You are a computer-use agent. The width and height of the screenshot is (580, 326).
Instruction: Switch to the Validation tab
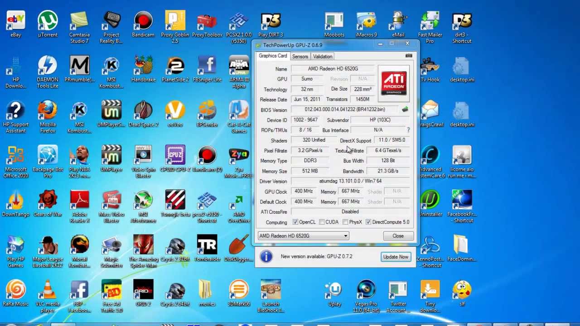pyautogui.click(x=323, y=57)
